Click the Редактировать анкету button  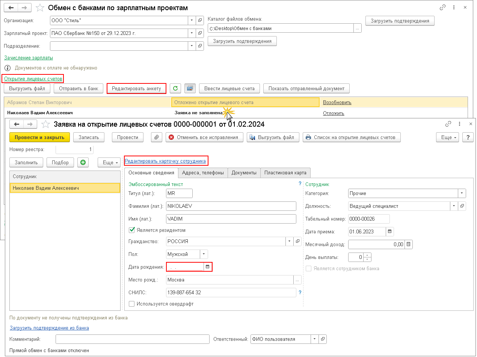tap(136, 88)
